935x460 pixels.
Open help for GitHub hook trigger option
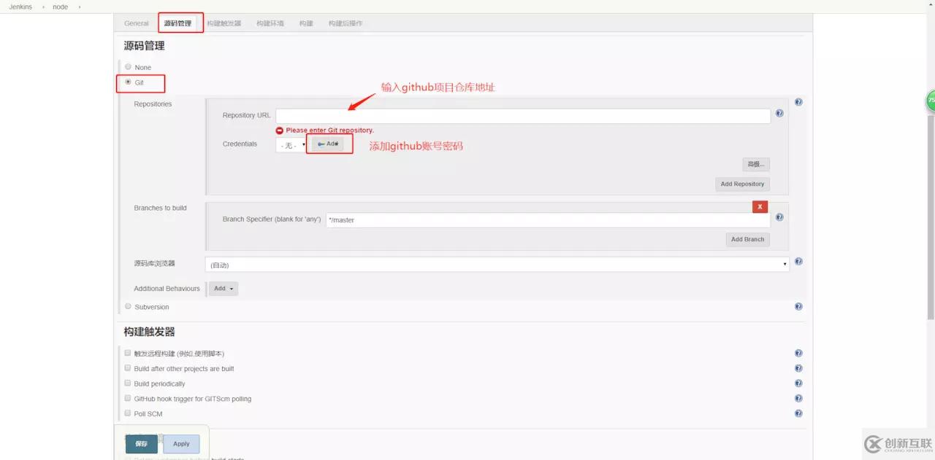[x=798, y=399]
